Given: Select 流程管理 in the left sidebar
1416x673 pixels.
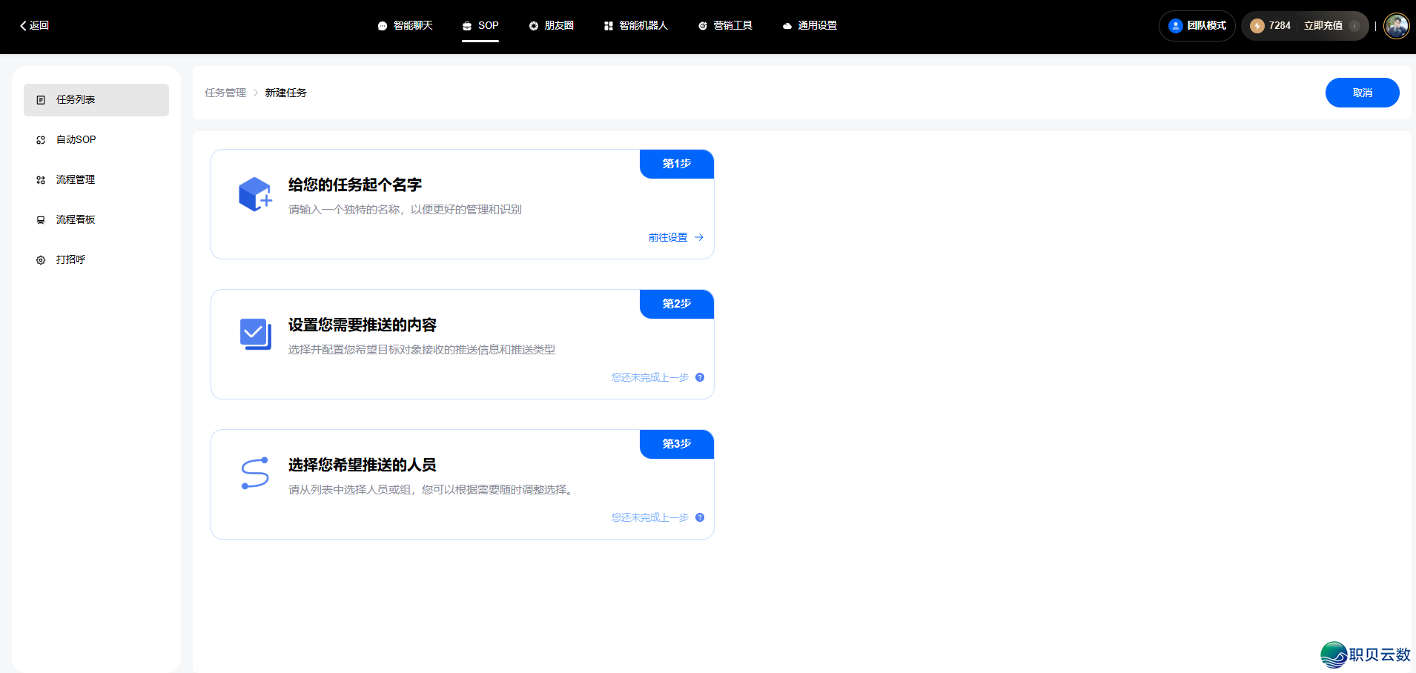Looking at the screenshot, I should pos(75,179).
